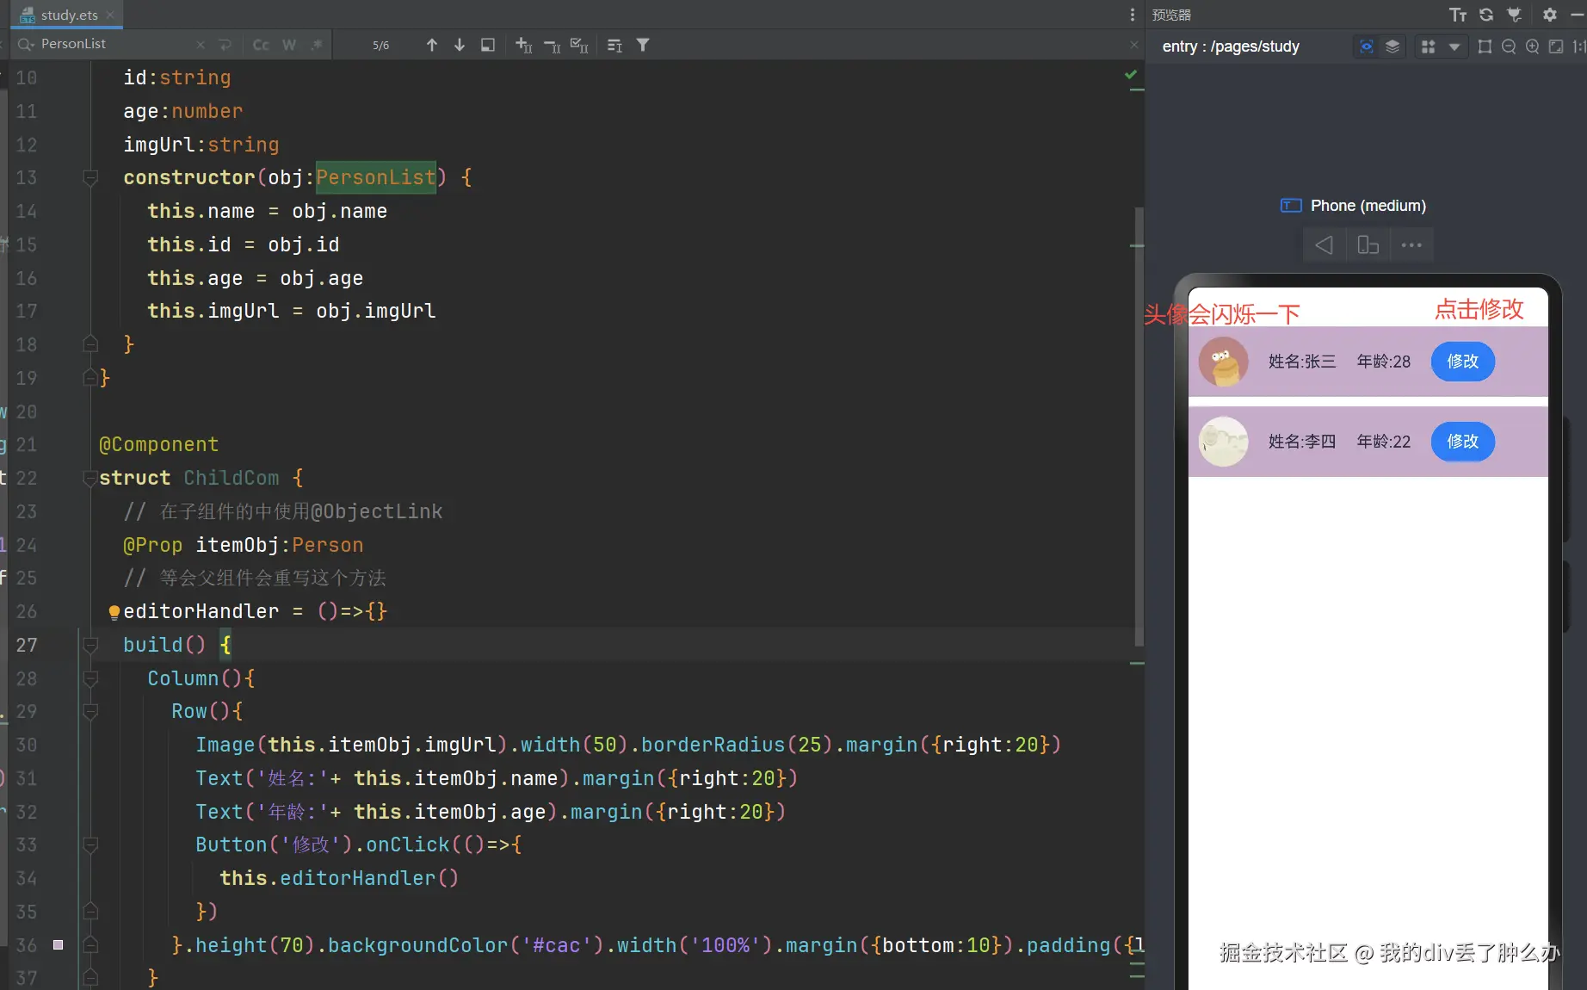This screenshot has width=1587, height=990.
Task: Reload the previewer
Action: coord(1486,15)
